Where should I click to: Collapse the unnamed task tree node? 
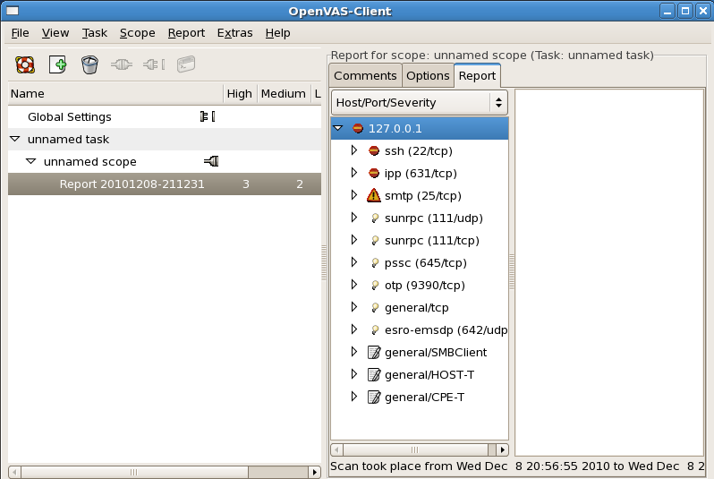pos(15,139)
